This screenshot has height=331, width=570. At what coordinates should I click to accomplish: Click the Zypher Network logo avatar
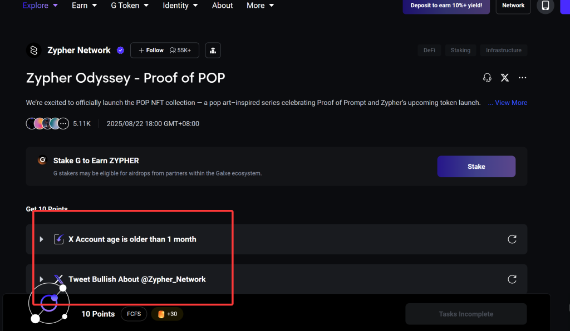point(34,51)
